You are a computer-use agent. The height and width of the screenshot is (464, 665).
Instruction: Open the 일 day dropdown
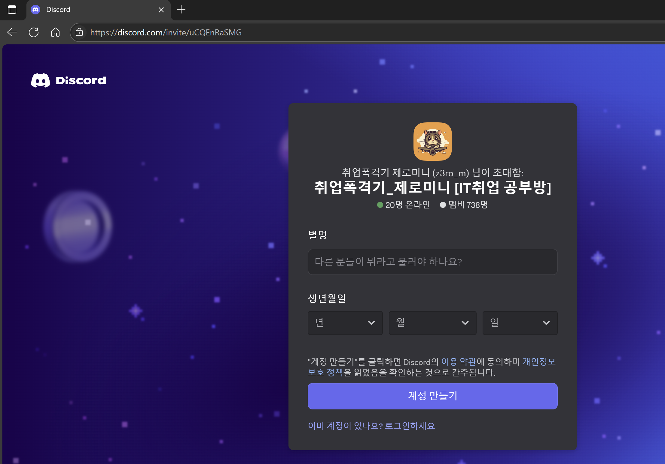pos(520,323)
